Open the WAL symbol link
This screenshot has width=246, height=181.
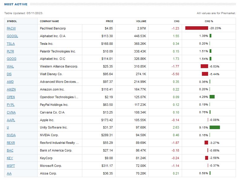pyautogui.click(x=10, y=67)
